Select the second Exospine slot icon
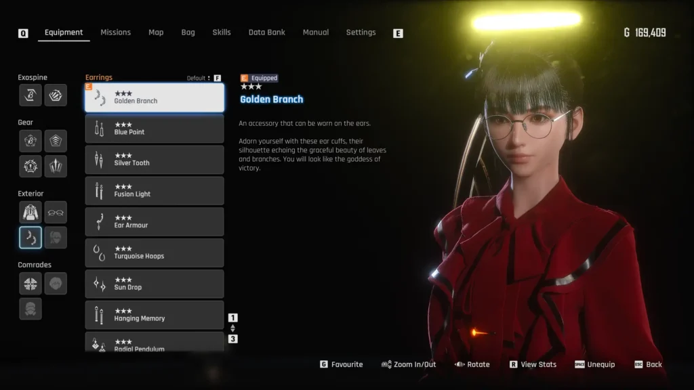Viewport: 694px width, 390px height. click(56, 95)
